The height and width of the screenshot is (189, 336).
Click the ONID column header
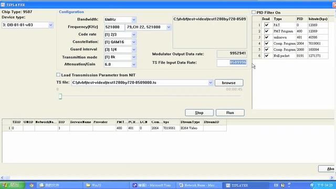[x=29, y=122]
